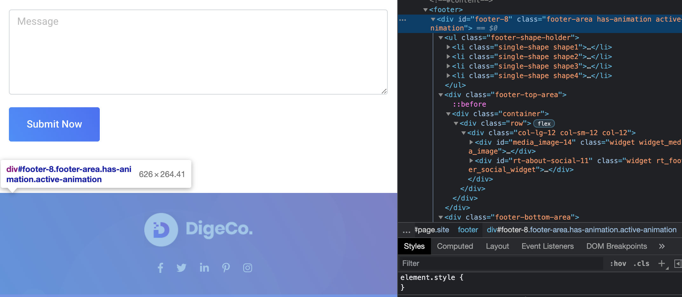Viewport: 682px width, 297px height.
Task: Select div#footer-8 breadcrumb item
Action: 582,230
